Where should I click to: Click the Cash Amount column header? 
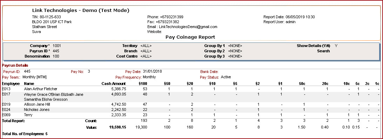pos(114,84)
